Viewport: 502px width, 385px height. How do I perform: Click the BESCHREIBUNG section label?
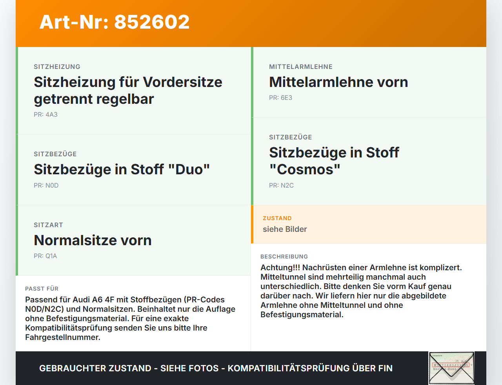click(284, 257)
